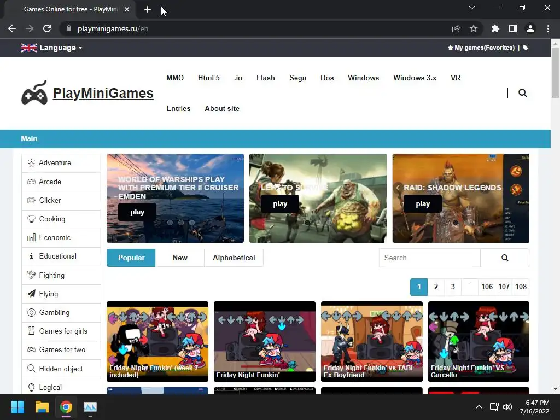Select the Popular tab
Image resolution: width=560 pixels, height=420 pixels.
coord(131,258)
